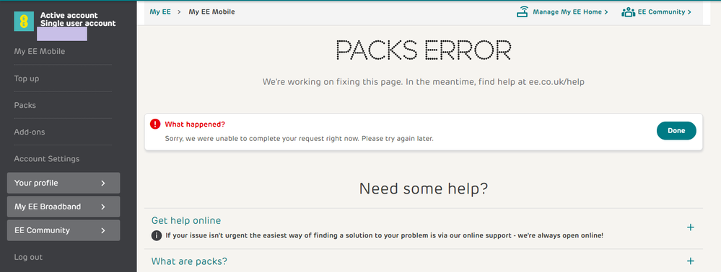Click the PACKS ERROR heading
721x272 pixels.
424,50
